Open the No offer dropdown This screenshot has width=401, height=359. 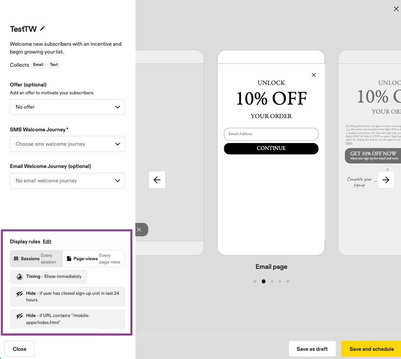[x=67, y=107]
